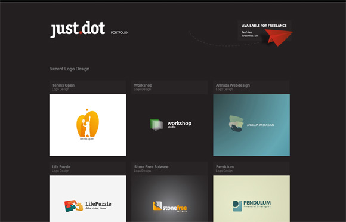The height and width of the screenshot is (222, 346).
Task: Click the Recent Logo Design heading
Action: tap(70, 69)
